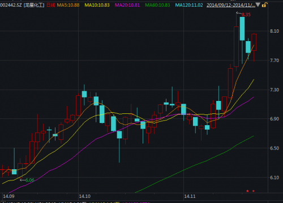The height and width of the screenshot is (203, 283).
Task: Select the MA120:11.02 cyan indicator label
Action: (x=189, y=5)
